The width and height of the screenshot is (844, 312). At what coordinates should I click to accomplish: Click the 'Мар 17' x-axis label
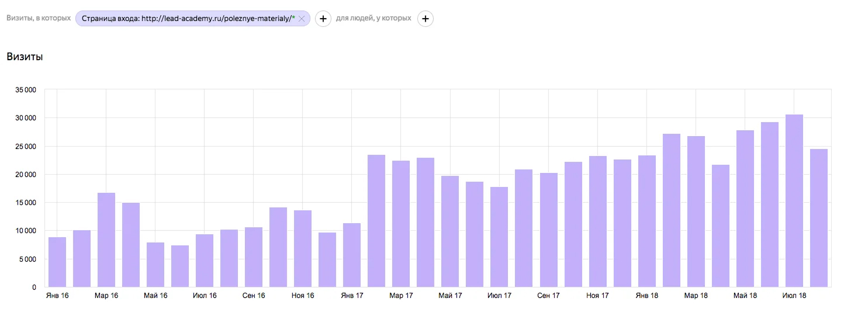click(x=401, y=296)
